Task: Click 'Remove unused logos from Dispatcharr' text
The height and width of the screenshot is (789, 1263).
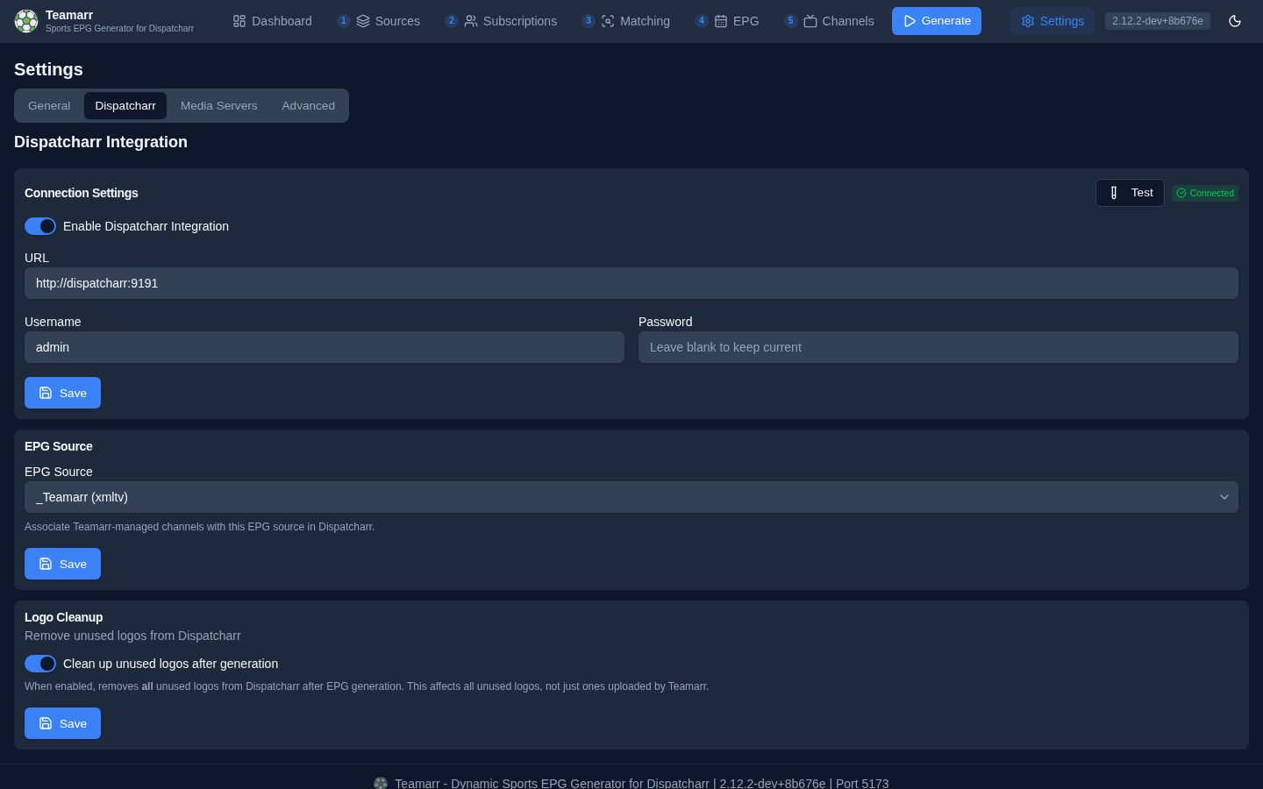Action: (132, 636)
